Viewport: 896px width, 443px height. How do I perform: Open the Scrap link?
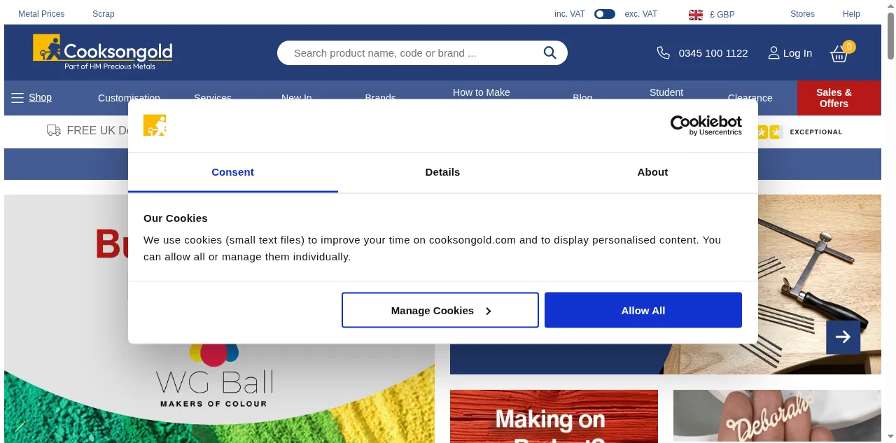104,14
